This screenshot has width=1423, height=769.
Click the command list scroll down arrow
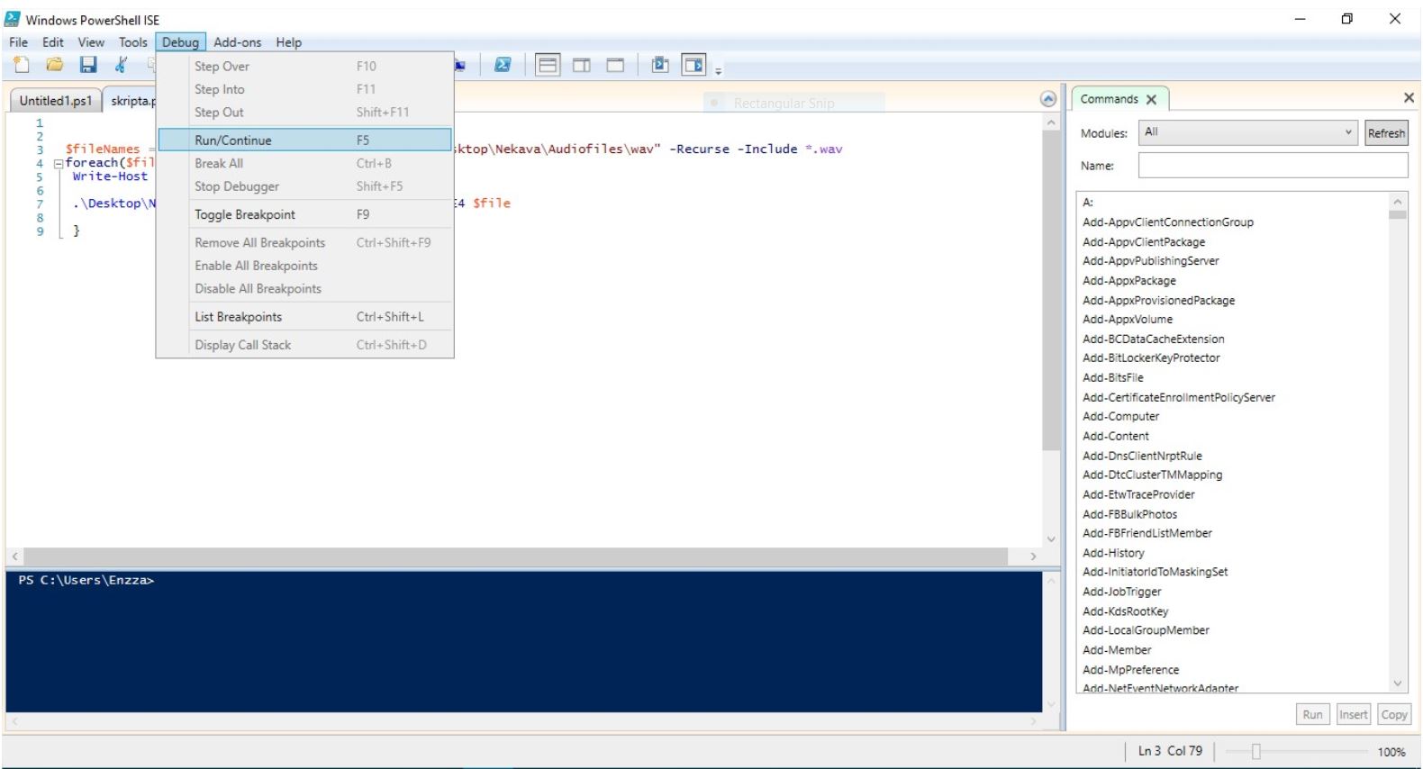(1398, 684)
